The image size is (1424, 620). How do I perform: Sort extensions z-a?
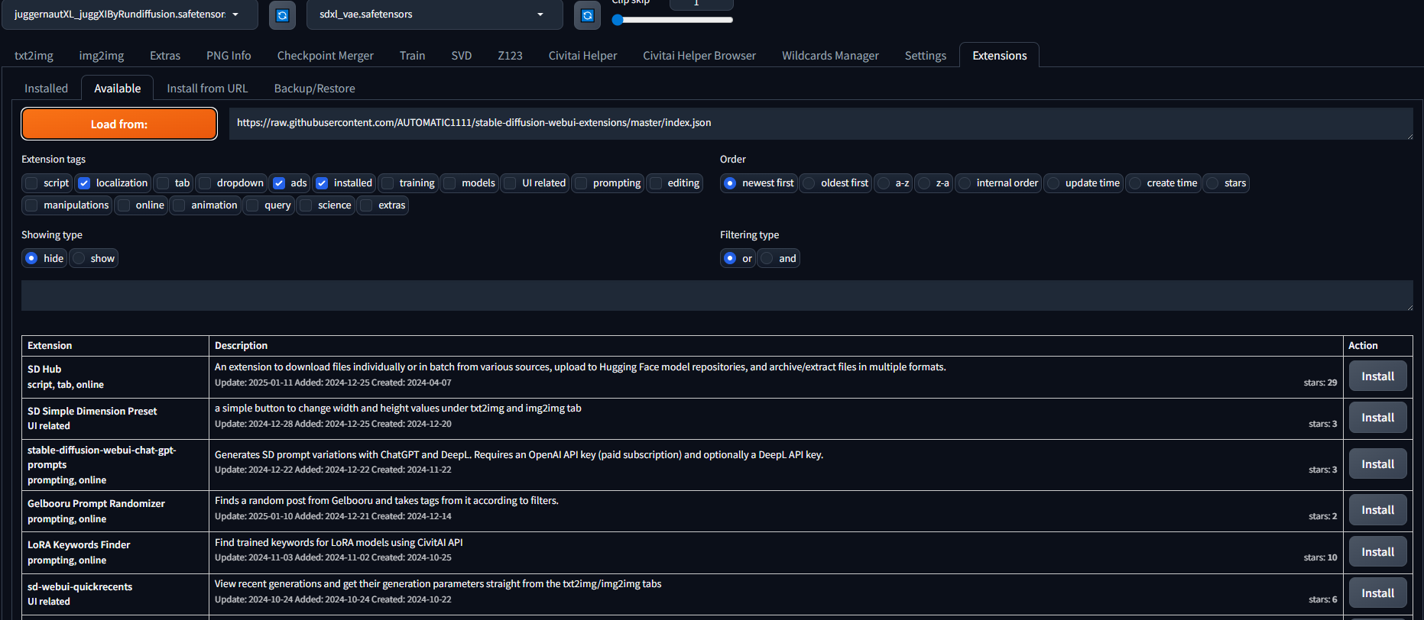pyautogui.click(x=924, y=183)
